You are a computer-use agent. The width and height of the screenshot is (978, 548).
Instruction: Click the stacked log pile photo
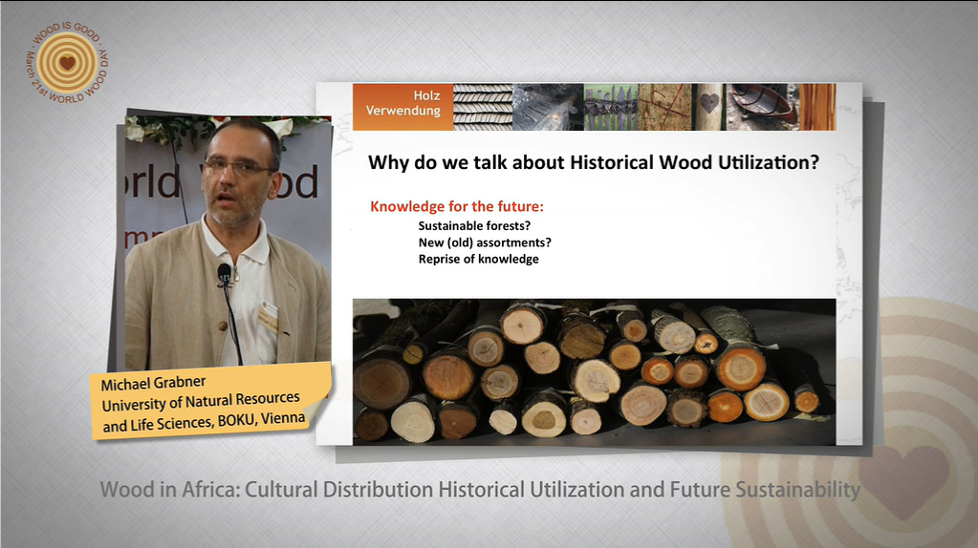click(x=593, y=370)
